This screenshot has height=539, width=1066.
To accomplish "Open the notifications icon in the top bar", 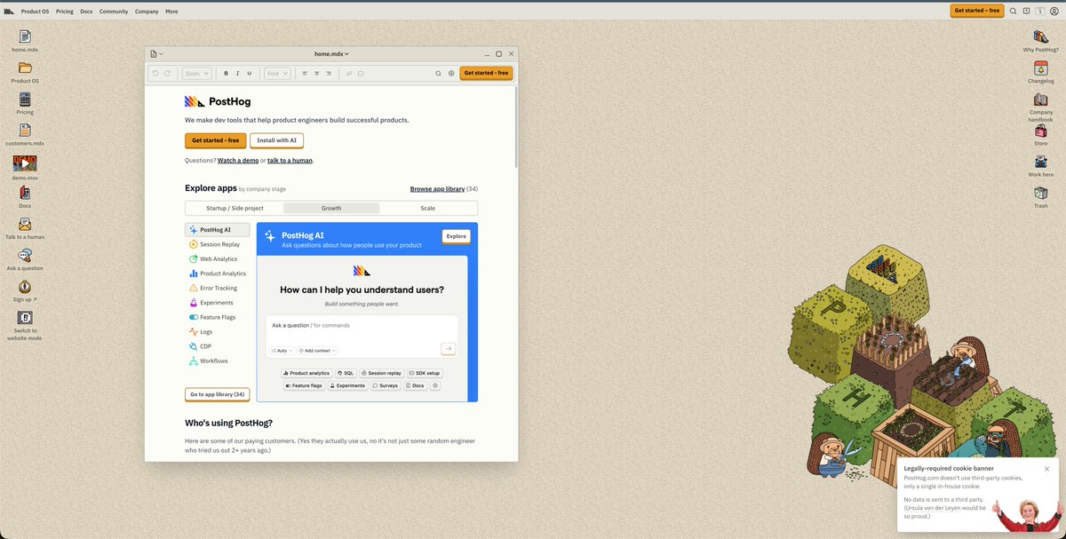I will tap(1026, 12).
